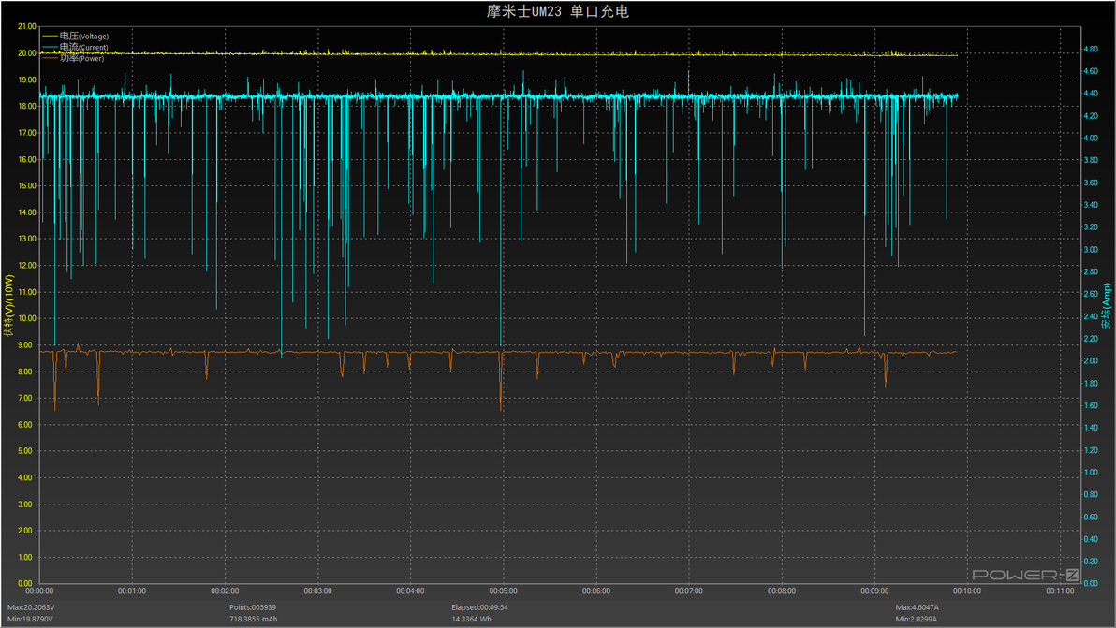The width and height of the screenshot is (1116, 628).
Task: Click the 4.60 ampere axis label
Action: [1091, 71]
